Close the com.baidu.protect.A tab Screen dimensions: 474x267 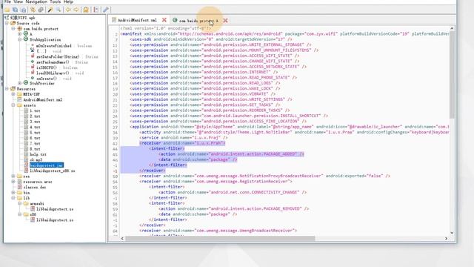225,21
